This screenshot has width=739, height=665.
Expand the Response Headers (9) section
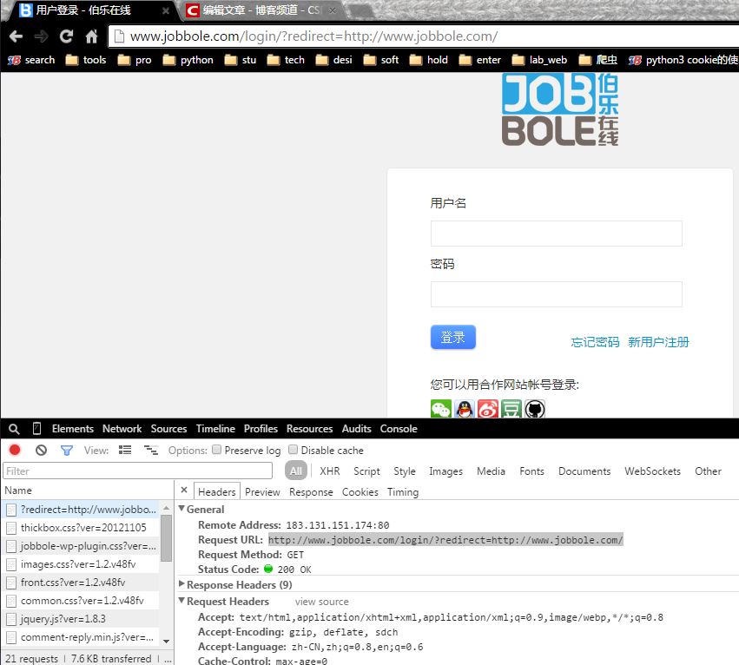[181, 584]
